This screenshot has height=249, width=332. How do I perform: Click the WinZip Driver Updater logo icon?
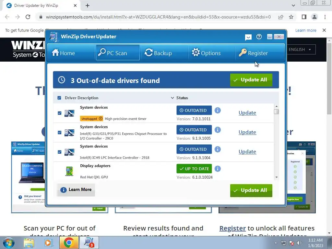tap(54, 37)
